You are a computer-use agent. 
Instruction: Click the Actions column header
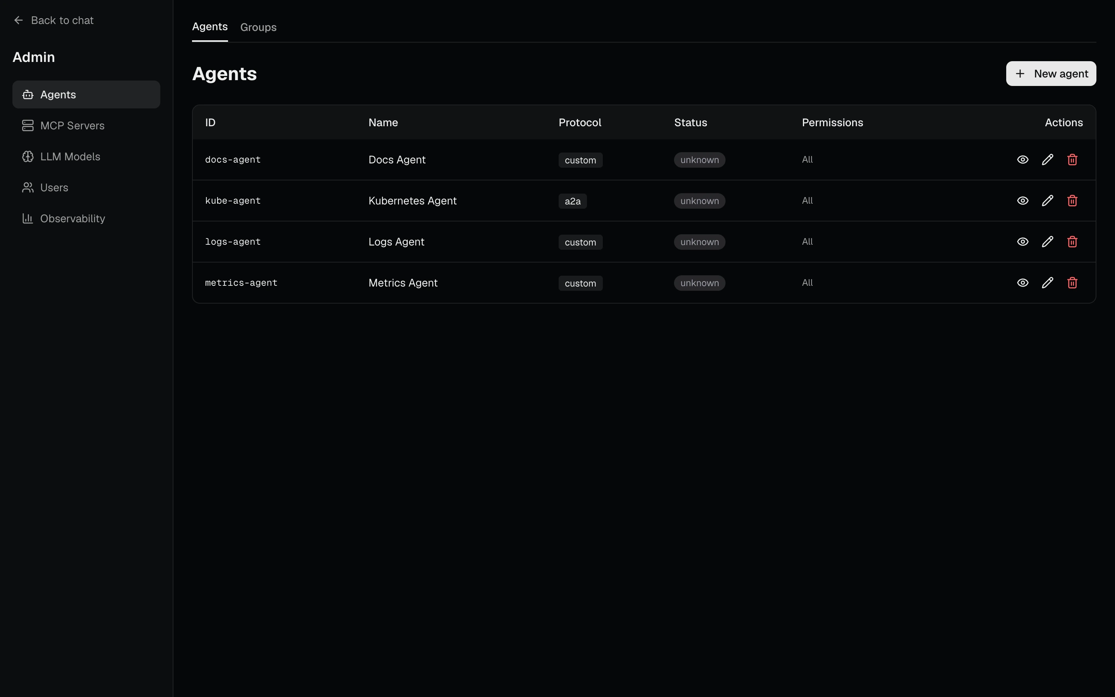click(1064, 123)
